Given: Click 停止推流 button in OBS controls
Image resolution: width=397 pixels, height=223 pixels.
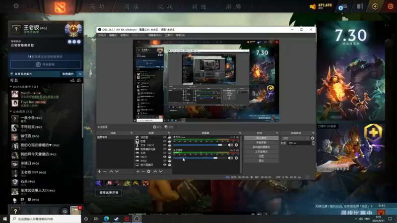Looking at the screenshot, I should [x=262, y=138].
